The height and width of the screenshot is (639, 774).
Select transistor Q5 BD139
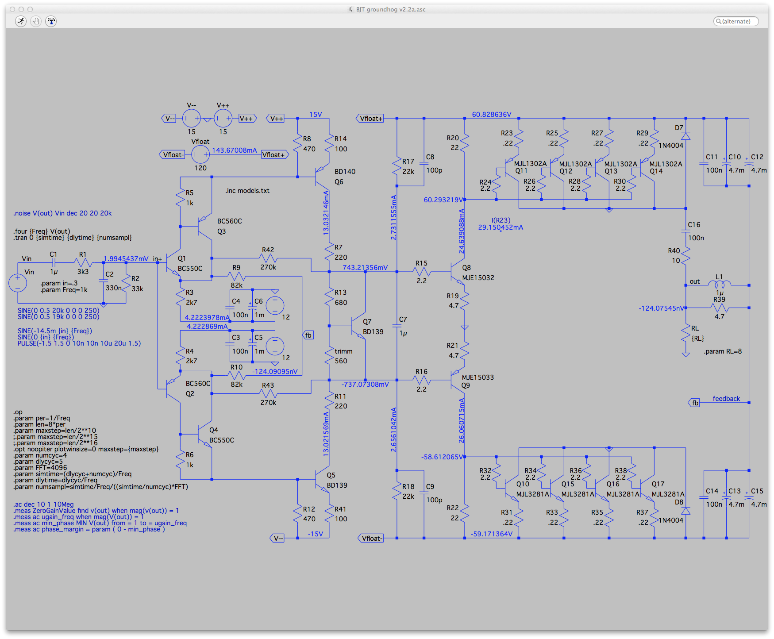pos(323,479)
